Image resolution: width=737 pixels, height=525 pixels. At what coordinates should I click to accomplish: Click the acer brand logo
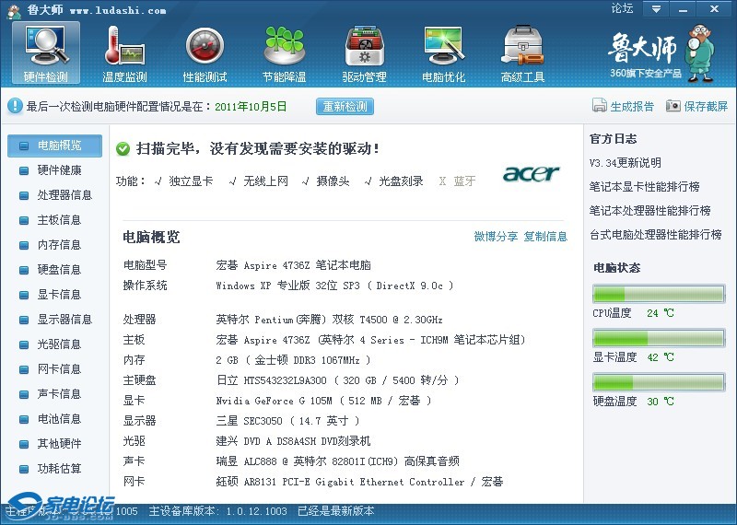click(x=531, y=174)
